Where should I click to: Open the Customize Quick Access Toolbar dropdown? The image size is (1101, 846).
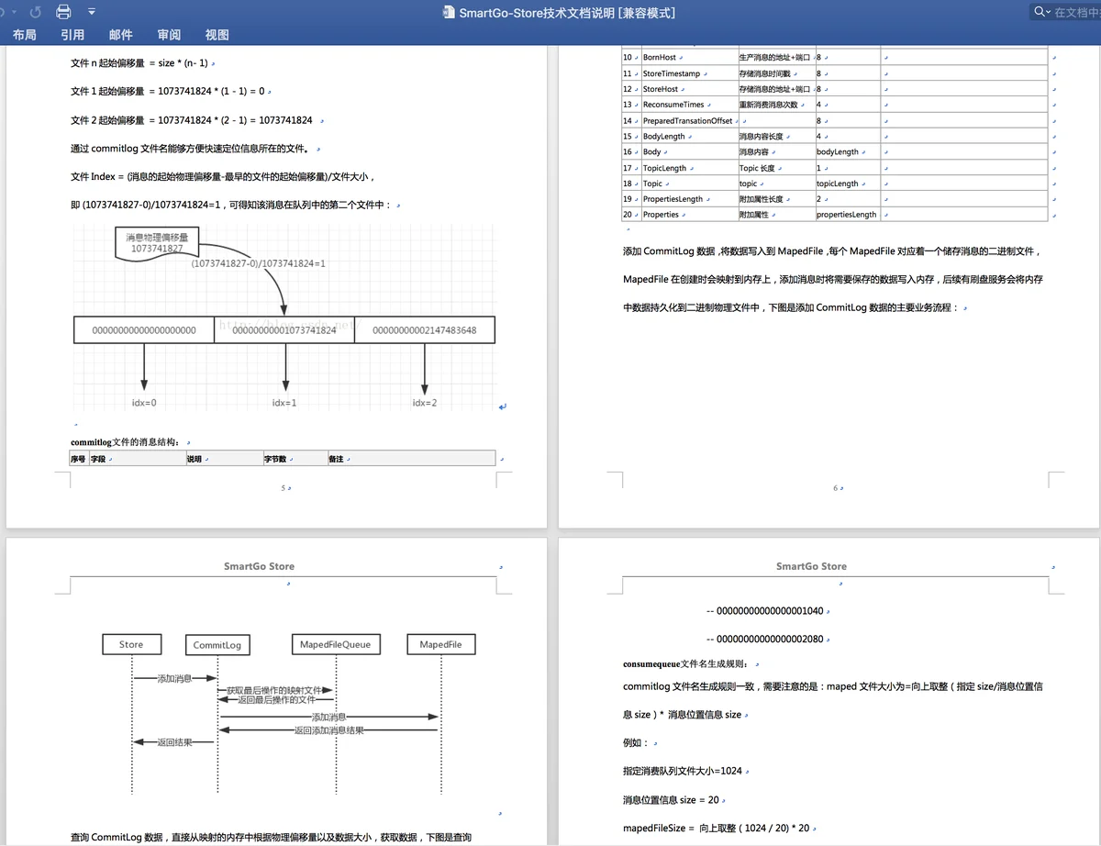[92, 12]
